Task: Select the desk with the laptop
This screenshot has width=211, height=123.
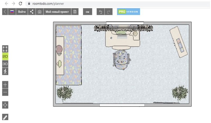Action: pyautogui.click(x=122, y=39)
